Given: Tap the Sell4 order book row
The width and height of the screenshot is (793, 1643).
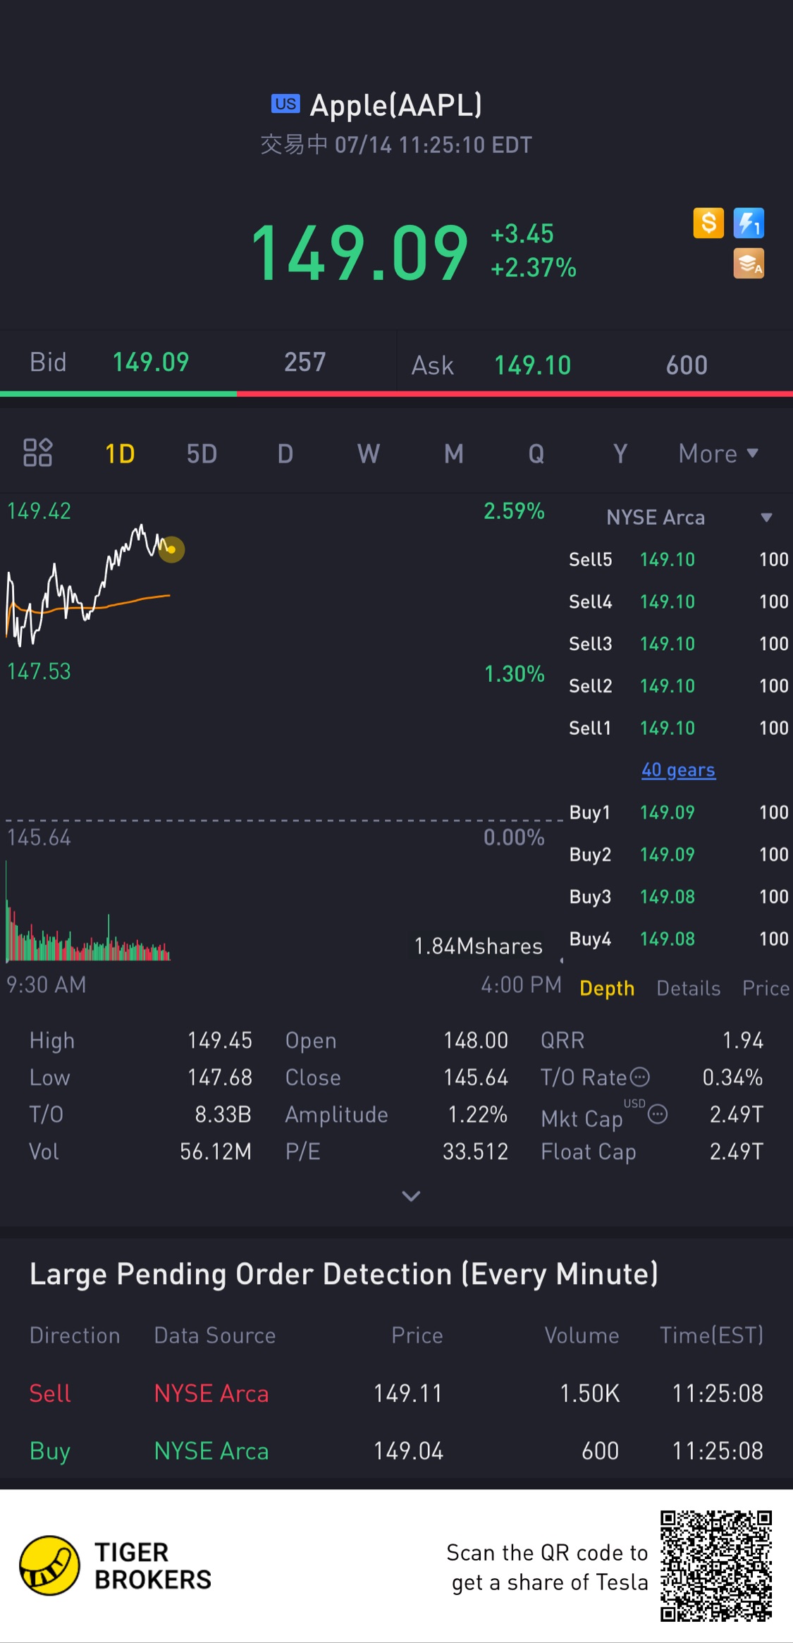Looking at the screenshot, I should pos(678,601).
